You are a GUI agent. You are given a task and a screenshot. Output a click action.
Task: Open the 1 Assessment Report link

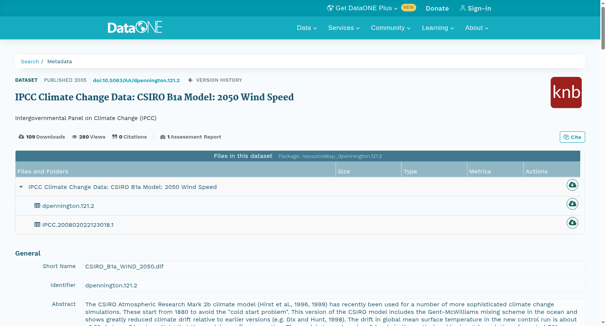[x=191, y=137]
